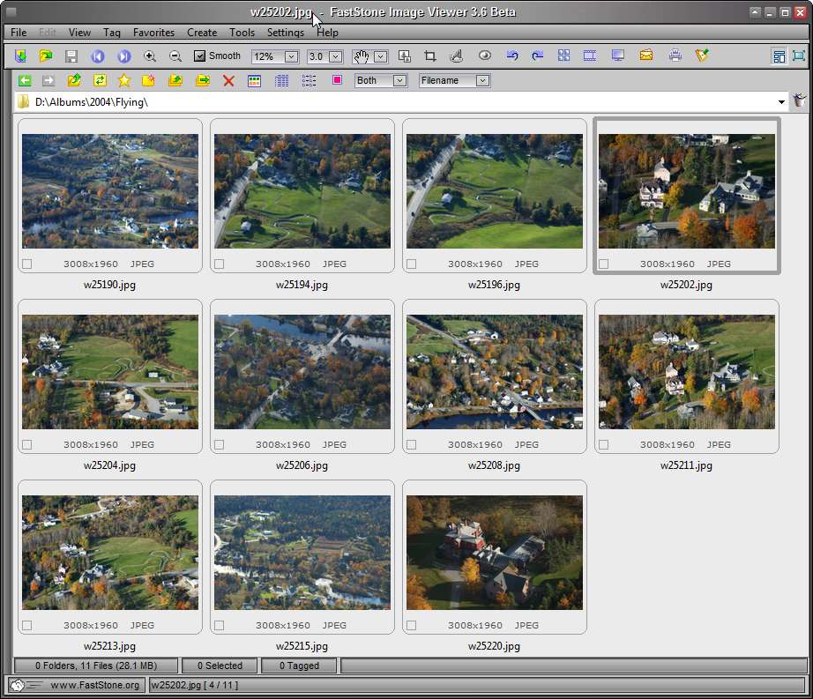
Task: Tick the checkbox for w25206.jpg
Action: click(220, 444)
